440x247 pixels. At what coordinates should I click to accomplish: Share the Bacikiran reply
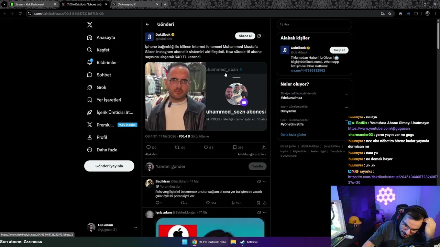265,203
